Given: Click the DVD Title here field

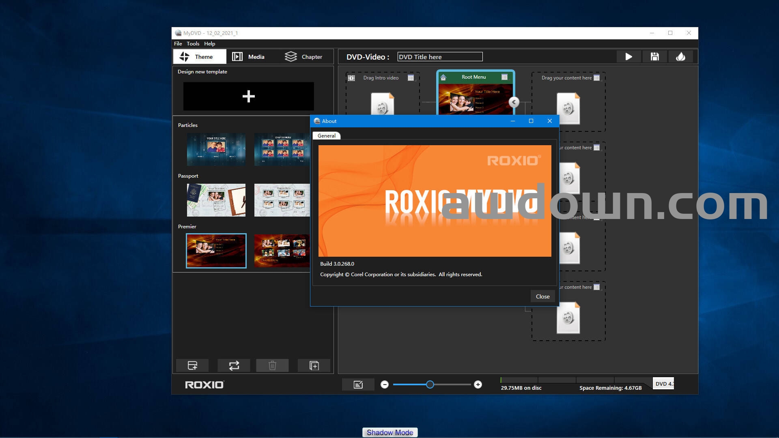Looking at the screenshot, I should point(440,57).
